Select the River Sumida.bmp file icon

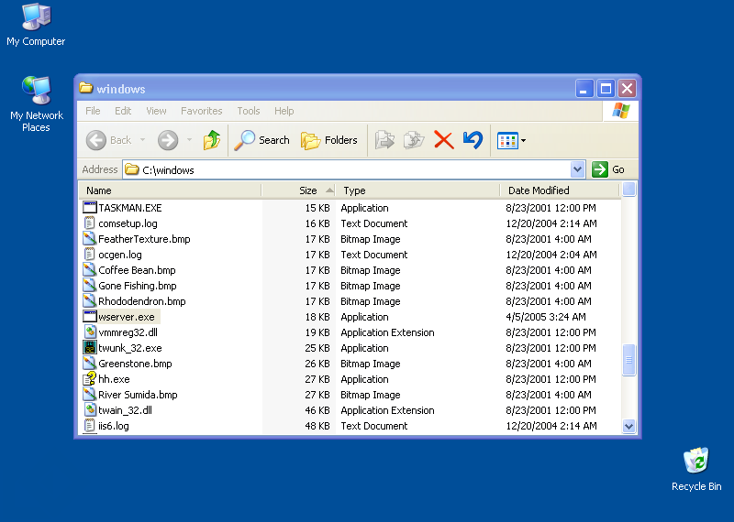[x=89, y=395]
